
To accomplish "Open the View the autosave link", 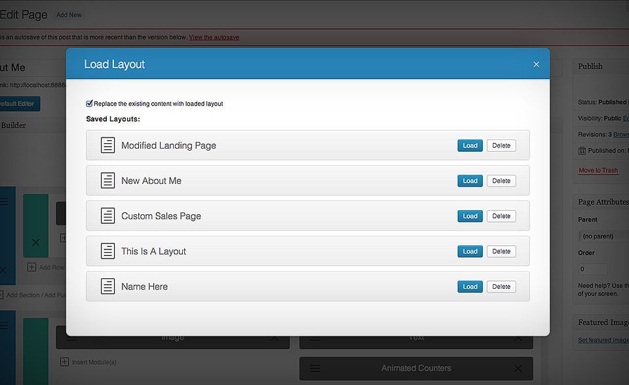I will pyautogui.click(x=214, y=37).
